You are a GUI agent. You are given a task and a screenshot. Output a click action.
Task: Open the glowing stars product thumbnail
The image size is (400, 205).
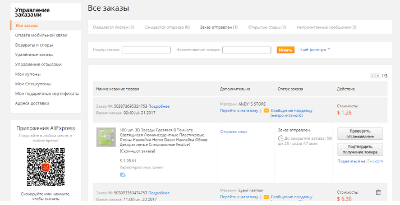pyautogui.click(x=106, y=138)
